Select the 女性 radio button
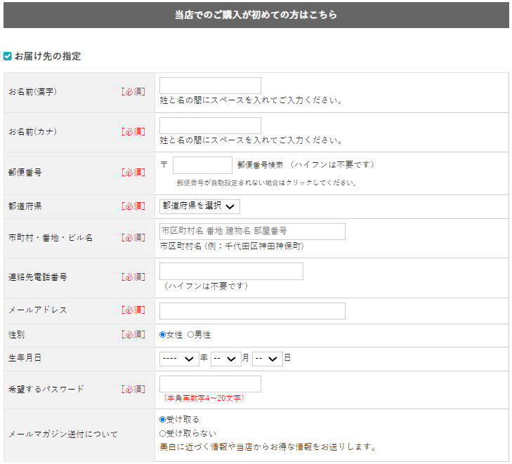The width and height of the screenshot is (512, 464). click(163, 335)
